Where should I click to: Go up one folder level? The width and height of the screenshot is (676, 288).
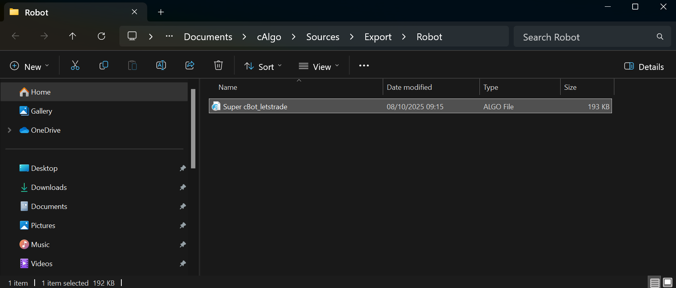pyautogui.click(x=72, y=37)
